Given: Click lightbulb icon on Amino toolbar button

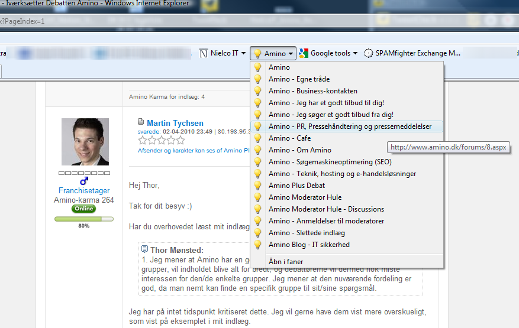Looking at the screenshot, I should (x=257, y=54).
